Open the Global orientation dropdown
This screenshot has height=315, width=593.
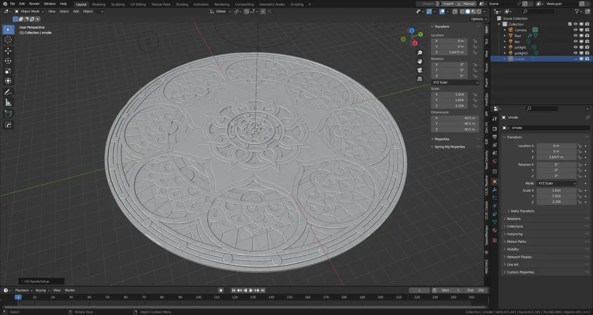point(220,11)
